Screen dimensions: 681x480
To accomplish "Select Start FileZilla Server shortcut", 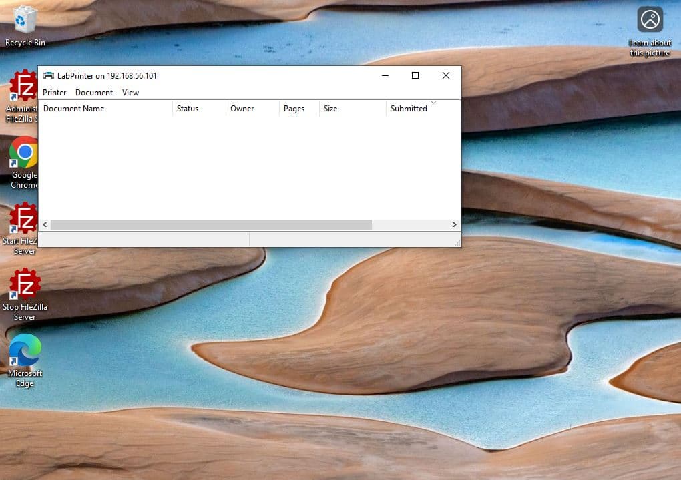I will pos(24,219).
